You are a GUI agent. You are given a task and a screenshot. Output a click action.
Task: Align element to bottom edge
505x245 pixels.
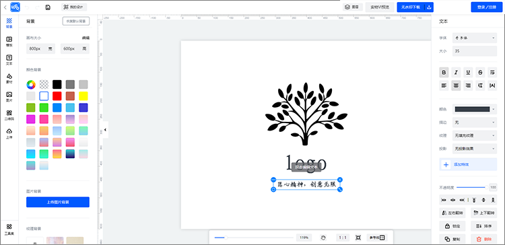(x=492, y=200)
